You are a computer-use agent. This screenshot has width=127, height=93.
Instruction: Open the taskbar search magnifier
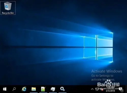(x=14, y=89)
